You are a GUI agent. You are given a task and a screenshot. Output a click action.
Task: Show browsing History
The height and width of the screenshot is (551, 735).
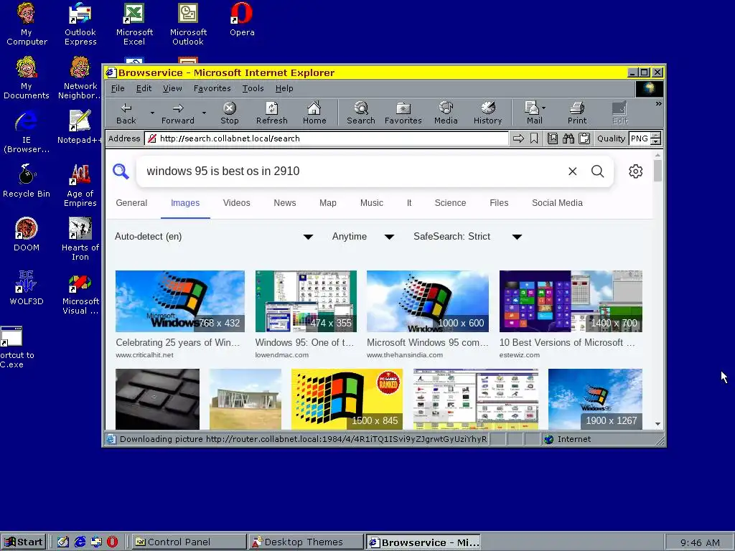click(487, 113)
